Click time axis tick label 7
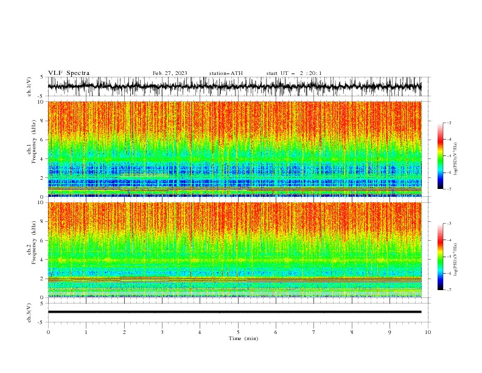The image size is (482, 373). point(314,332)
